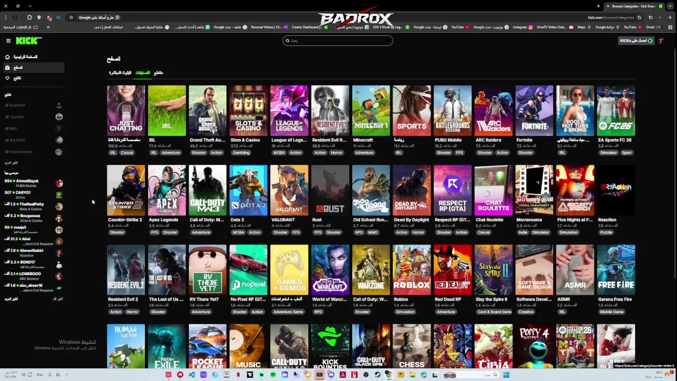Click the green KICK logo

point(28,41)
